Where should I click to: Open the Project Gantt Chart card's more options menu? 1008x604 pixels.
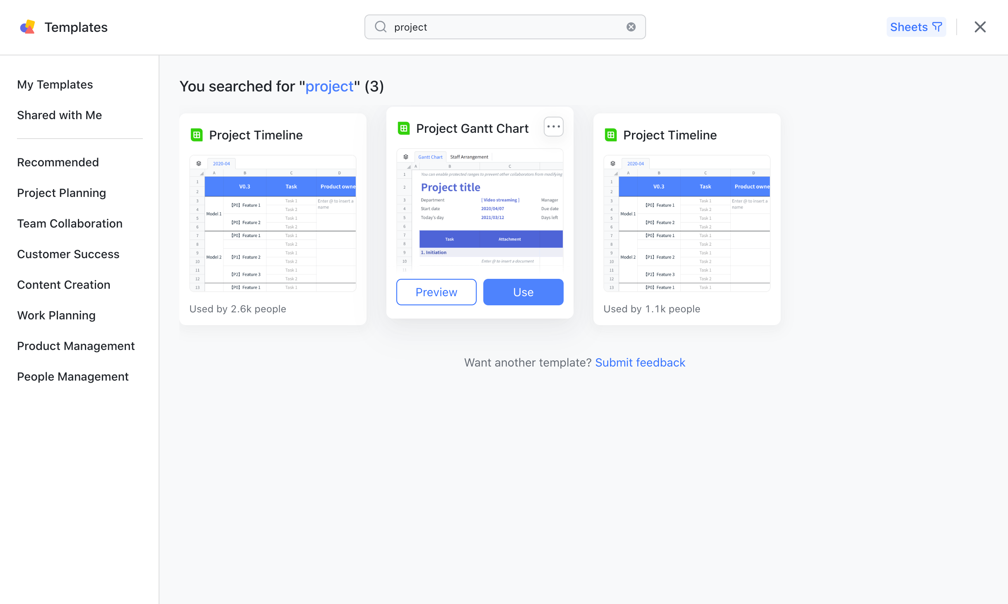coord(553,127)
